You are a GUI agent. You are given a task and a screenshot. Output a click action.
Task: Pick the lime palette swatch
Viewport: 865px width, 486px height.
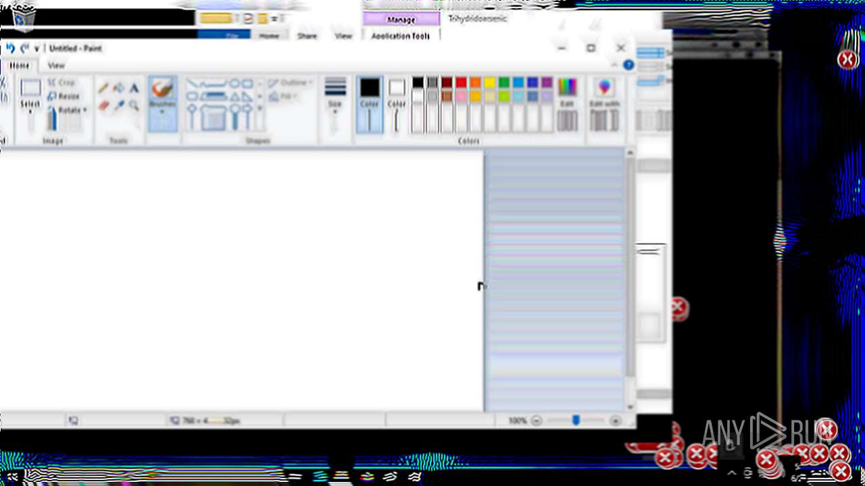pos(503,97)
